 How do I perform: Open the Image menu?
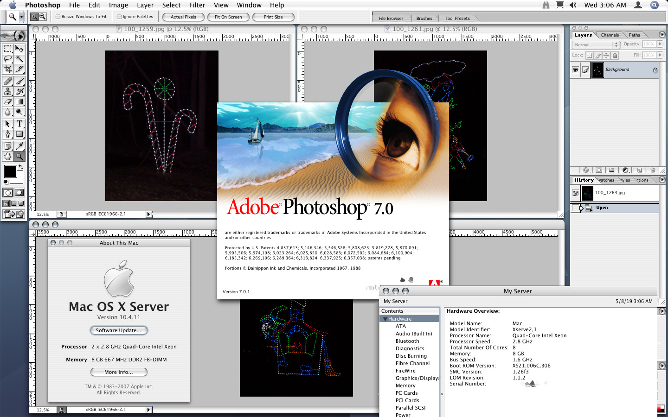click(118, 5)
